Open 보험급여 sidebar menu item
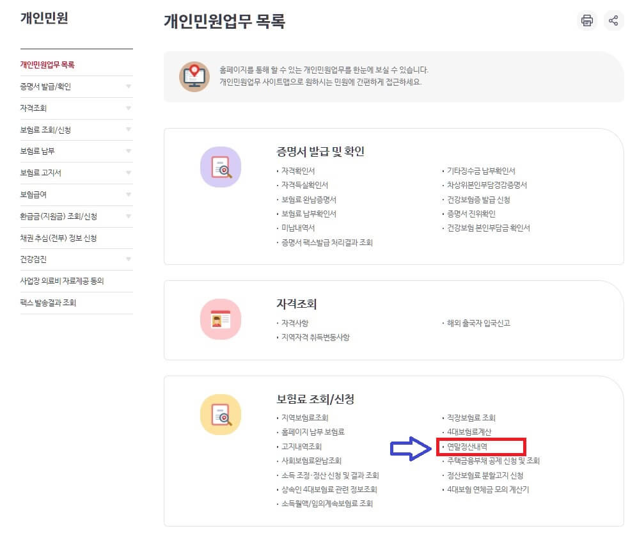The image size is (637, 533). tap(33, 195)
